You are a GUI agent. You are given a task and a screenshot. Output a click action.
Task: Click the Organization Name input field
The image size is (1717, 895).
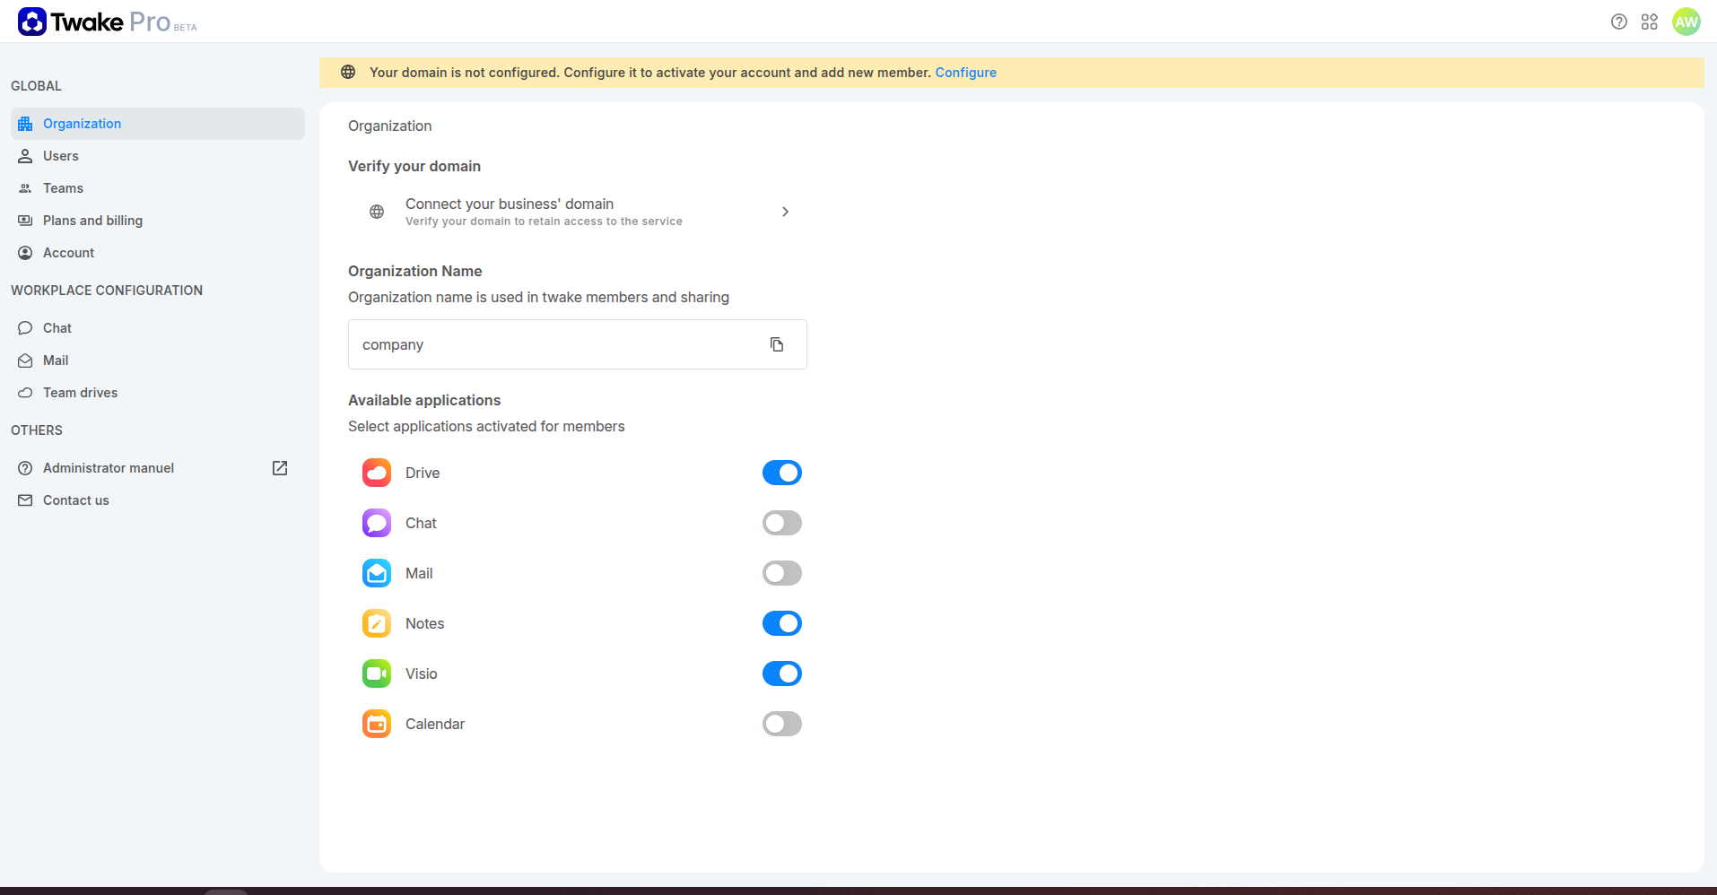click(578, 344)
